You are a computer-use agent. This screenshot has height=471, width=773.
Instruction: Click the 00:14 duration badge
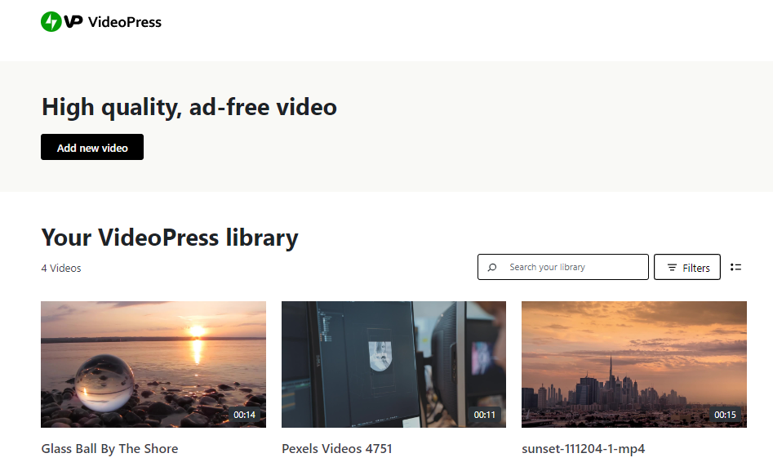245,415
